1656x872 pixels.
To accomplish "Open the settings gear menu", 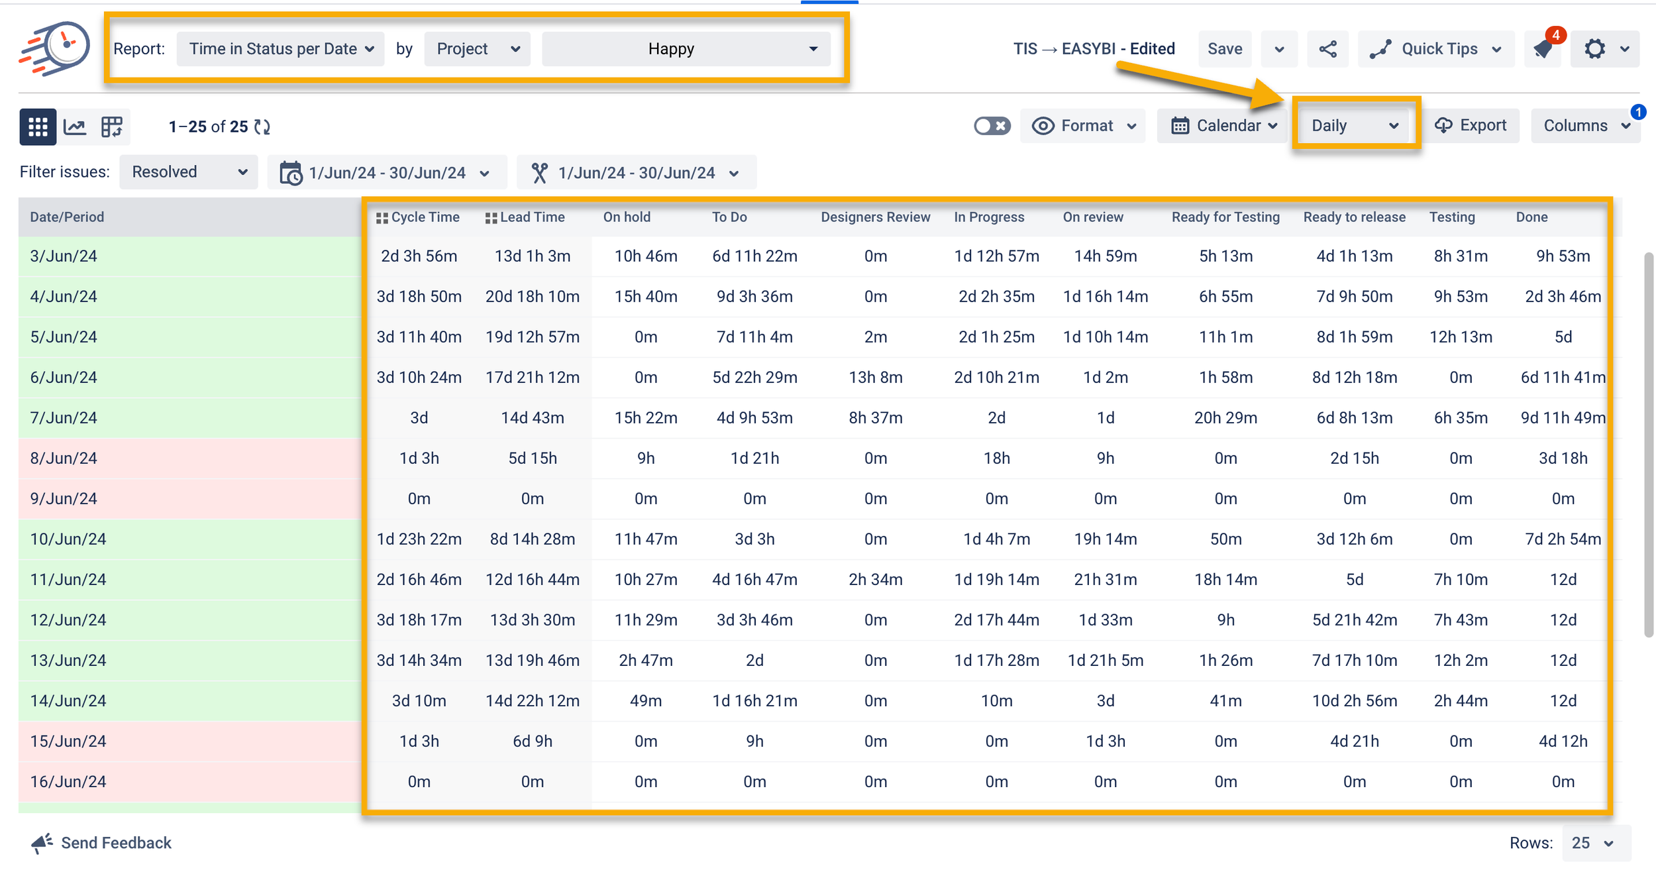I will pyautogui.click(x=1595, y=49).
